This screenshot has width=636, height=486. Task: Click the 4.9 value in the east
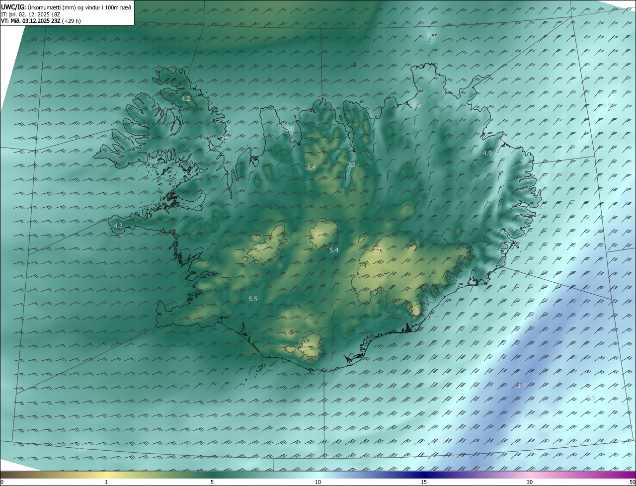coord(487,154)
